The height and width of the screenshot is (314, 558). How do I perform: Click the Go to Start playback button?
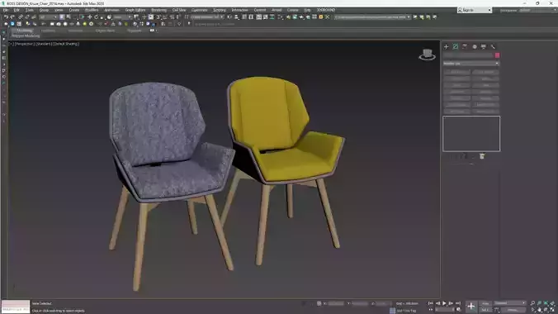431,303
